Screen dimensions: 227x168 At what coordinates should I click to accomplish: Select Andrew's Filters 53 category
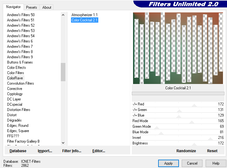(21, 31)
